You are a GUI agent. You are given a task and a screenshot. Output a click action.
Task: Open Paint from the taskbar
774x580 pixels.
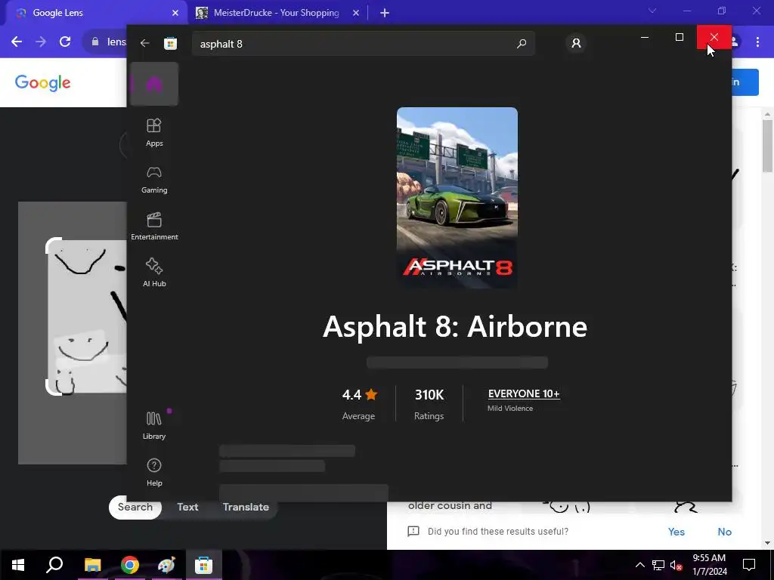(166, 565)
